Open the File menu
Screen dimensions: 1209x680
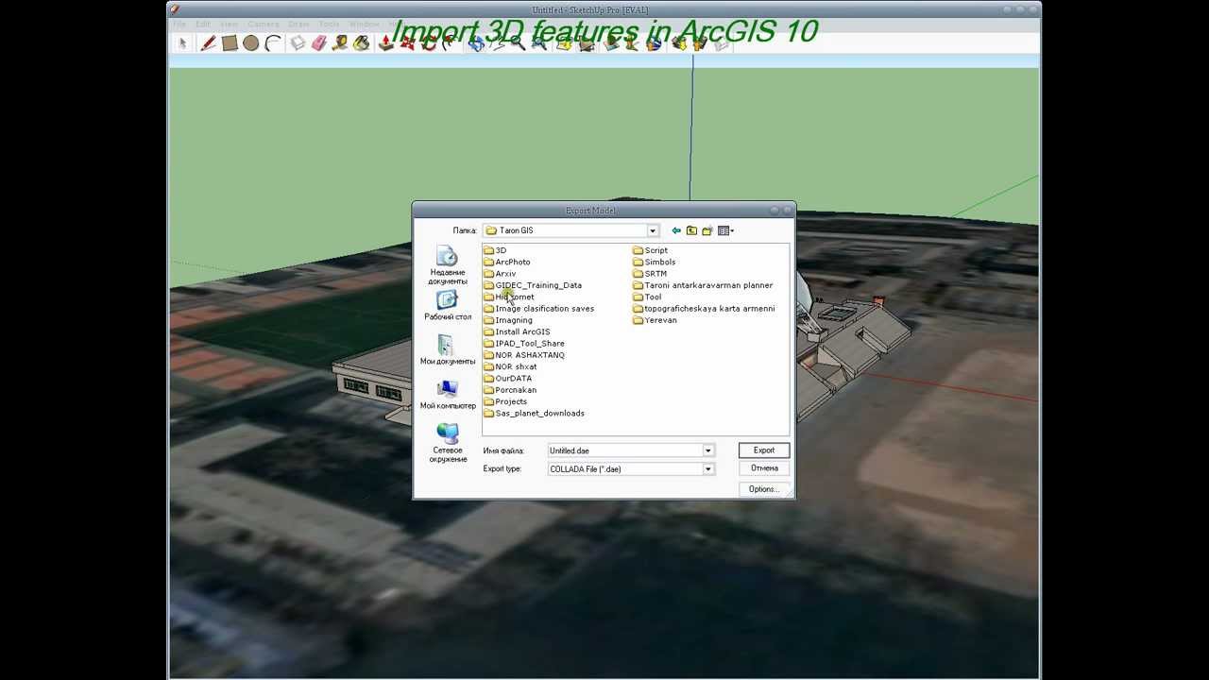[x=179, y=24]
